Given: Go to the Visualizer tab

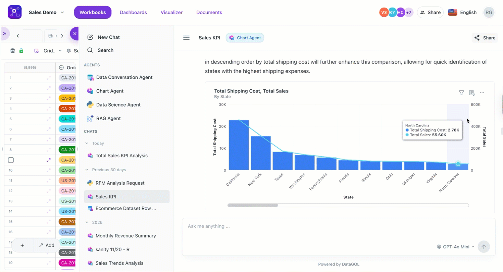Looking at the screenshot, I should [x=172, y=12].
